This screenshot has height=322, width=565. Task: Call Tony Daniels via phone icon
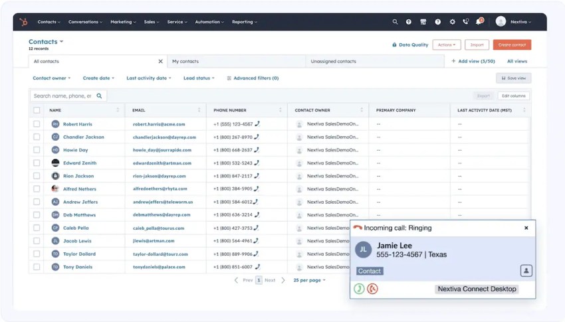click(x=257, y=267)
